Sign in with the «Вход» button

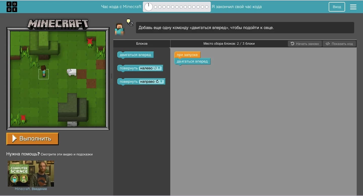point(337,7)
